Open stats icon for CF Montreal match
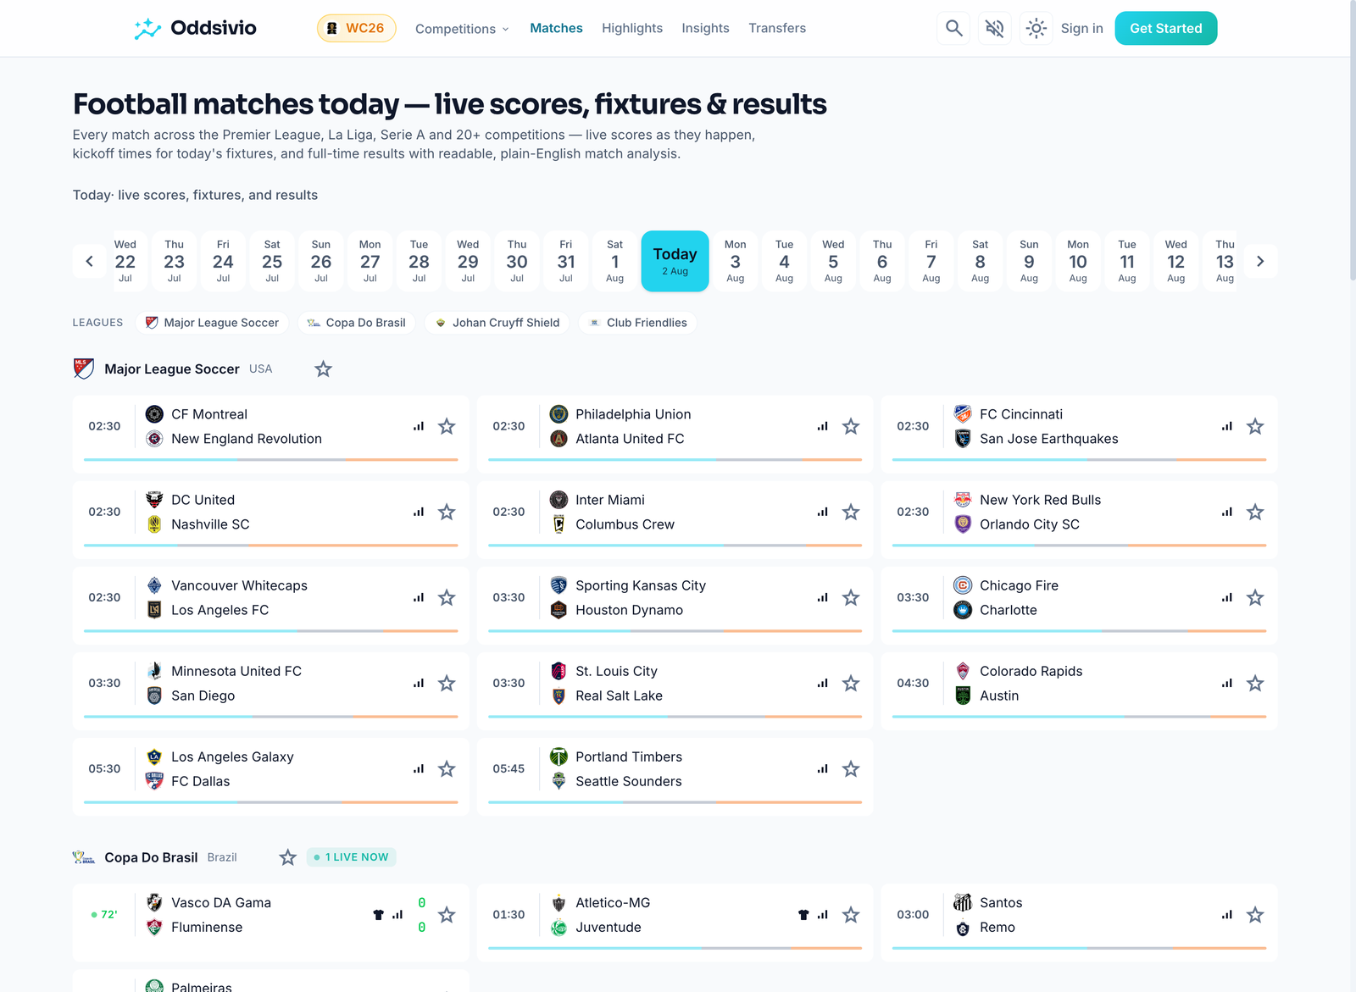Viewport: 1356px width, 992px height. pyautogui.click(x=419, y=426)
